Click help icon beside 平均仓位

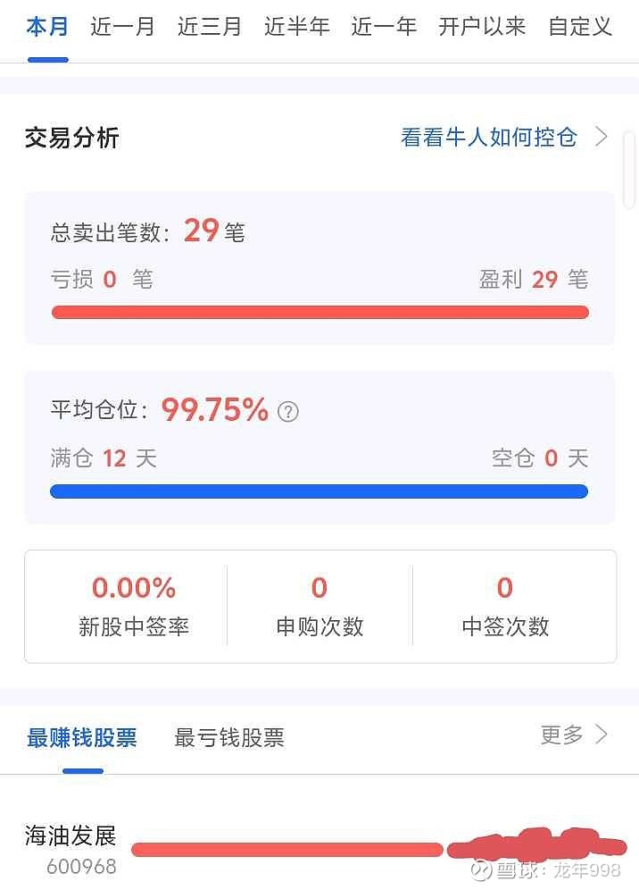click(287, 412)
